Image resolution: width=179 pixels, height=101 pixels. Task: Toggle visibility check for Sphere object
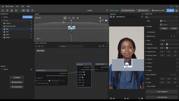tap(31, 37)
